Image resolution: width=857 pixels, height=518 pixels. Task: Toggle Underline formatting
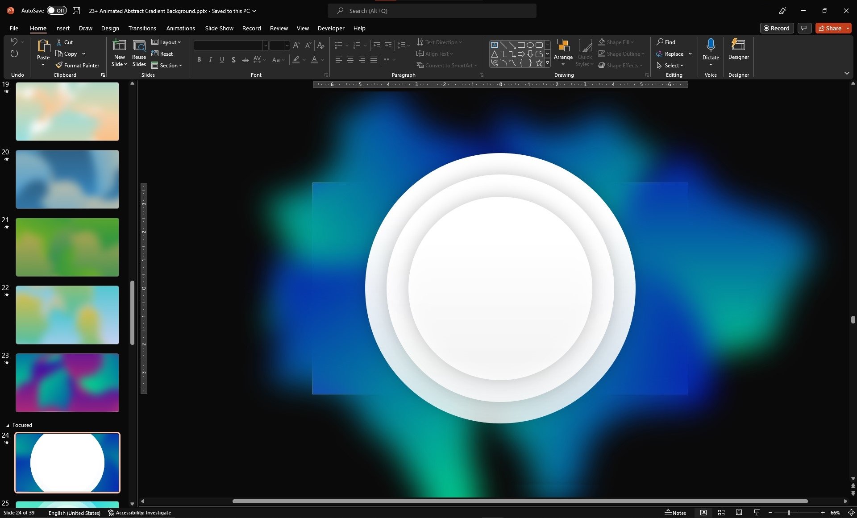[222, 59]
